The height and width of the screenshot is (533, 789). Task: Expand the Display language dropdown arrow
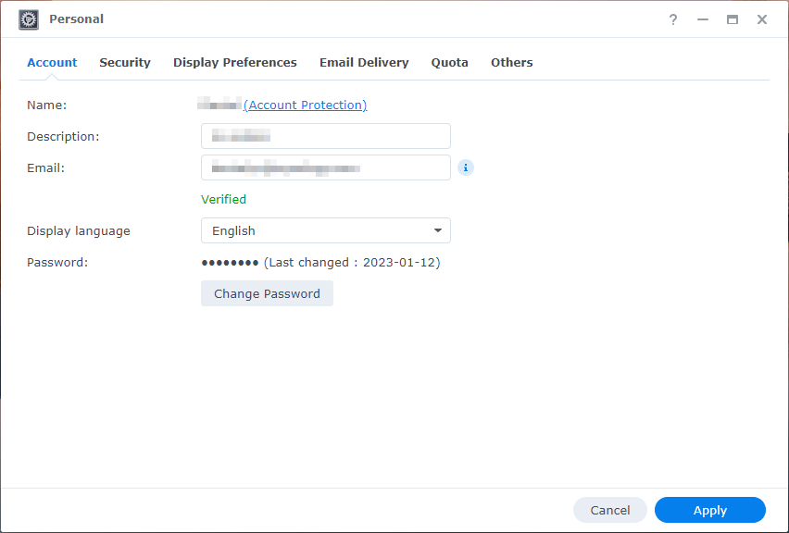(x=438, y=230)
